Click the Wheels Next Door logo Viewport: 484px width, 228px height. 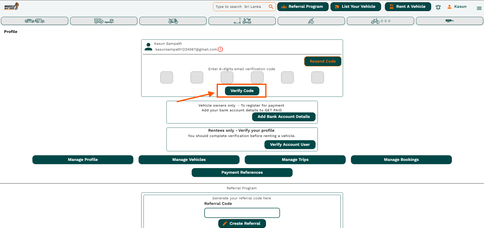point(11,6)
